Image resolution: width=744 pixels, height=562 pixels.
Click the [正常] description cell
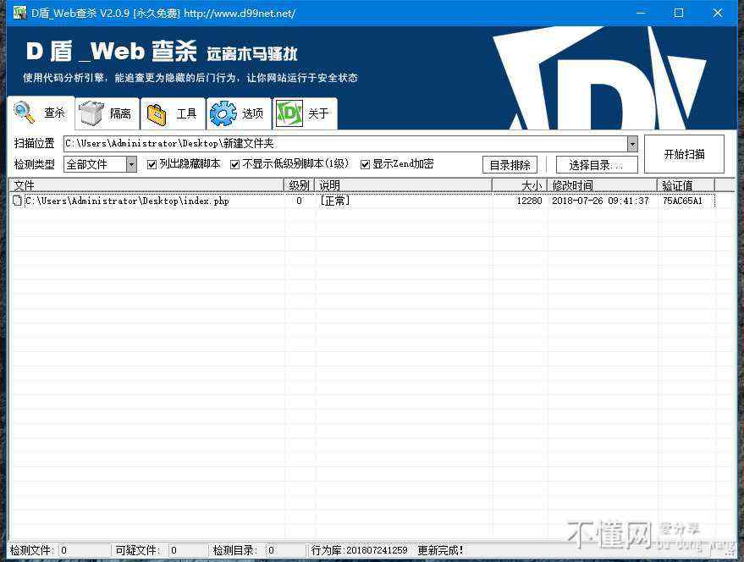(335, 201)
